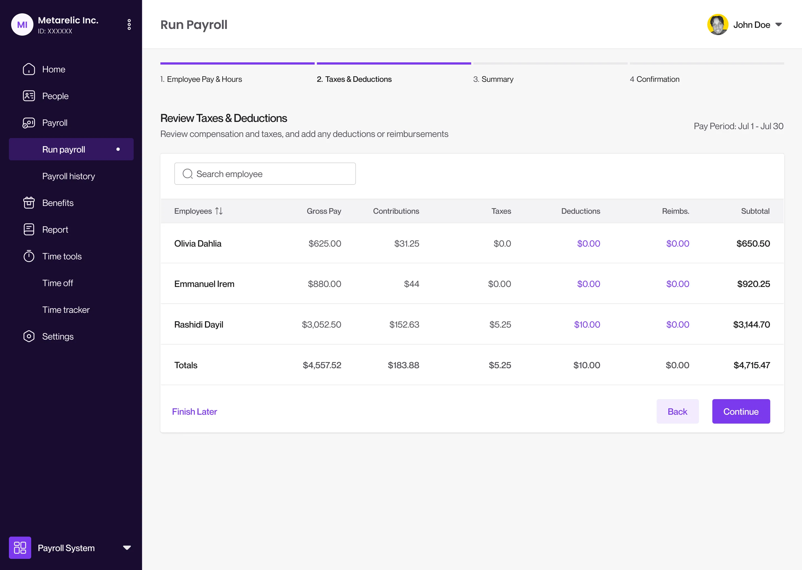Go to Run payroll in sidebar
The height and width of the screenshot is (570, 802).
pos(71,149)
